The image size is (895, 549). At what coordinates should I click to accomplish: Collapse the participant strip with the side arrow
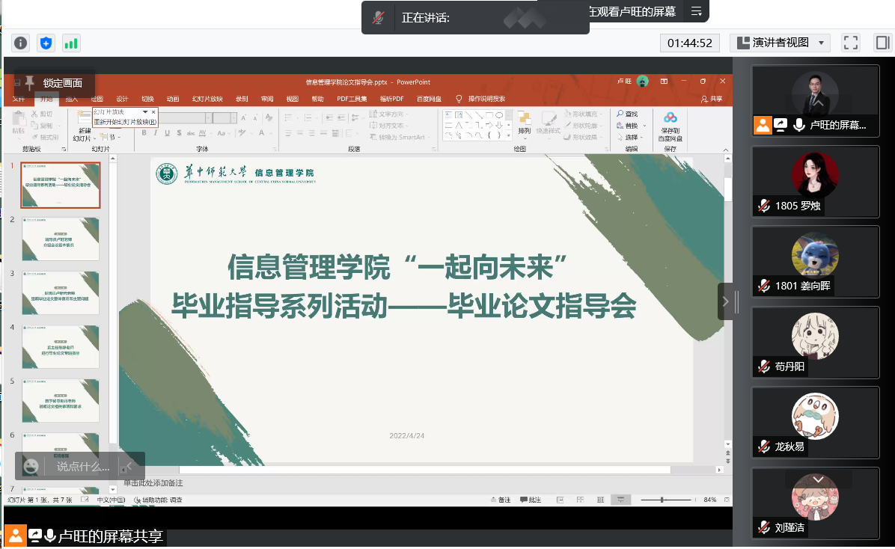click(724, 301)
